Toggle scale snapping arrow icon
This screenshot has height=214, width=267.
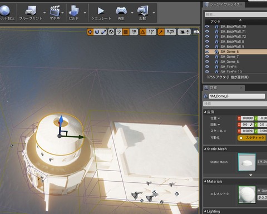click(161, 32)
